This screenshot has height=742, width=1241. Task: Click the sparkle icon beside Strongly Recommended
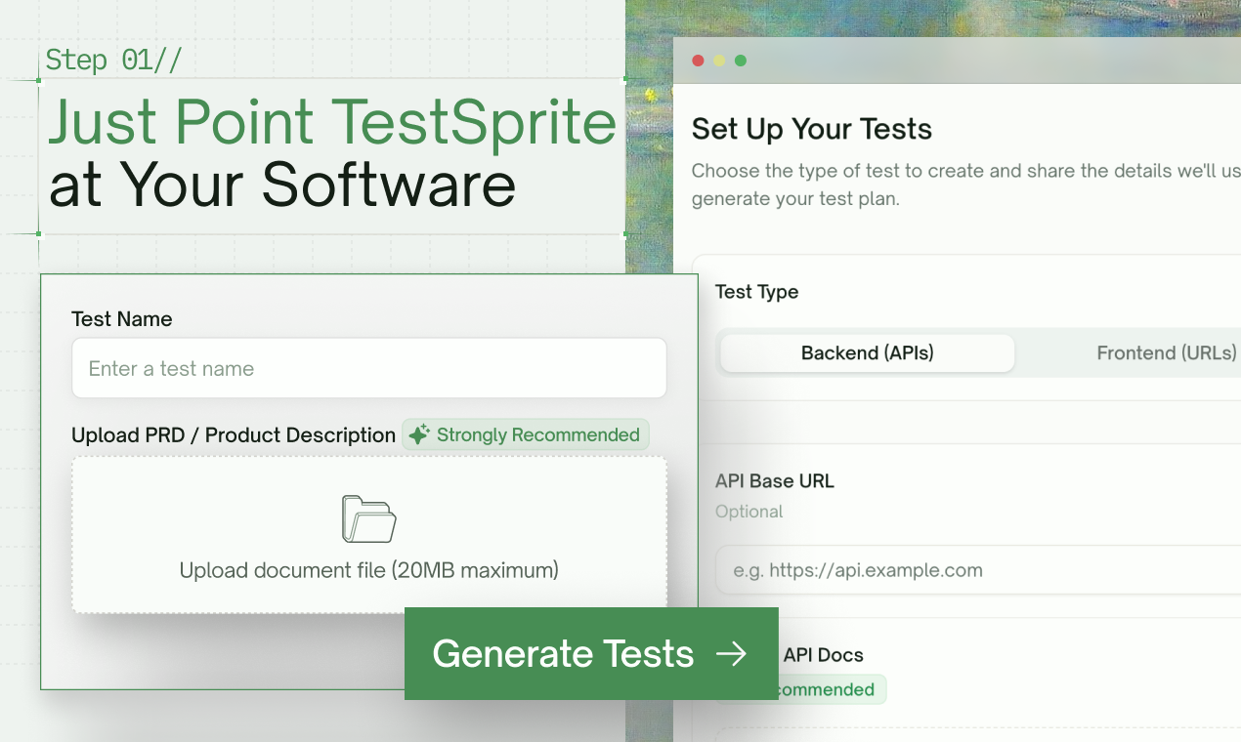[x=419, y=434]
